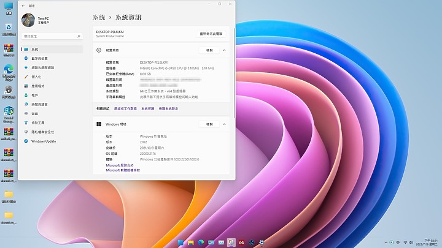The image size is (442, 248).
Task: Open 協助工具 accessibility category
Action: [x=52, y=123]
